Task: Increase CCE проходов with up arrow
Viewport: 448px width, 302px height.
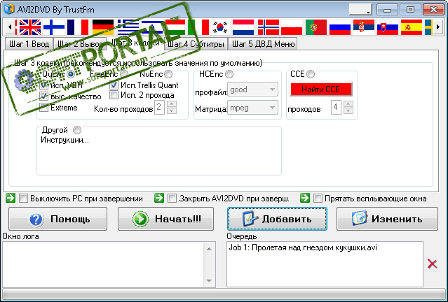Action: click(348, 104)
